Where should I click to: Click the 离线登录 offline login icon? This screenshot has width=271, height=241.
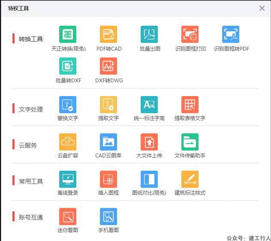click(68, 179)
